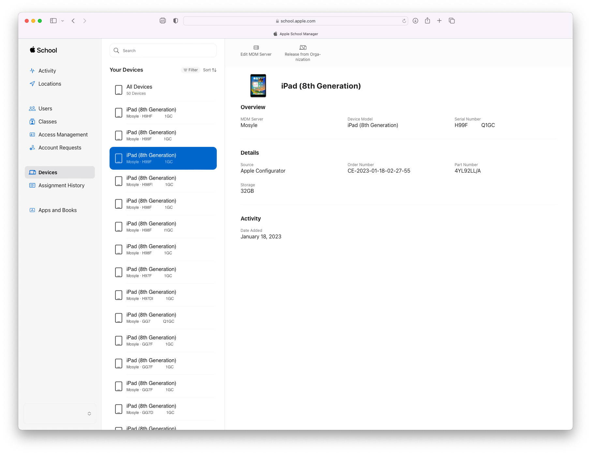Open Account Requests

click(x=60, y=148)
